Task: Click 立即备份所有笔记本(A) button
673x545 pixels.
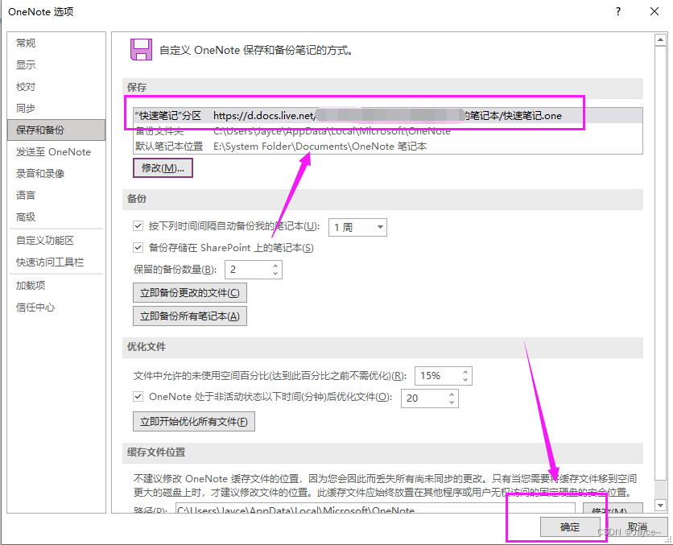Action: (x=190, y=316)
